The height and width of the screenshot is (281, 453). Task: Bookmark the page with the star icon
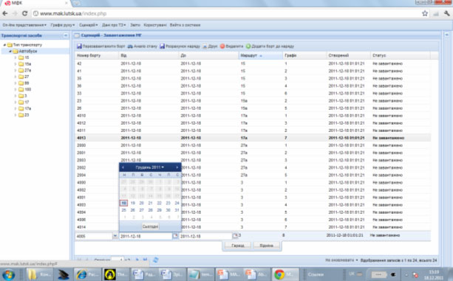pyautogui.click(x=425, y=13)
